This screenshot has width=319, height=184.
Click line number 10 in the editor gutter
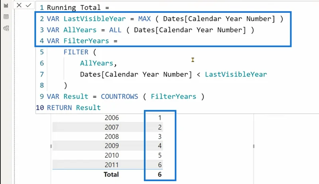40,108
